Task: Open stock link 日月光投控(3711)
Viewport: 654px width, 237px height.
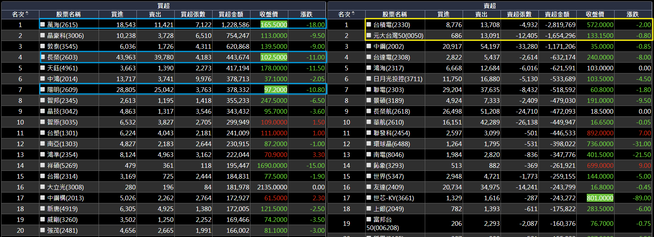Action: pyautogui.click(x=398, y=79)
